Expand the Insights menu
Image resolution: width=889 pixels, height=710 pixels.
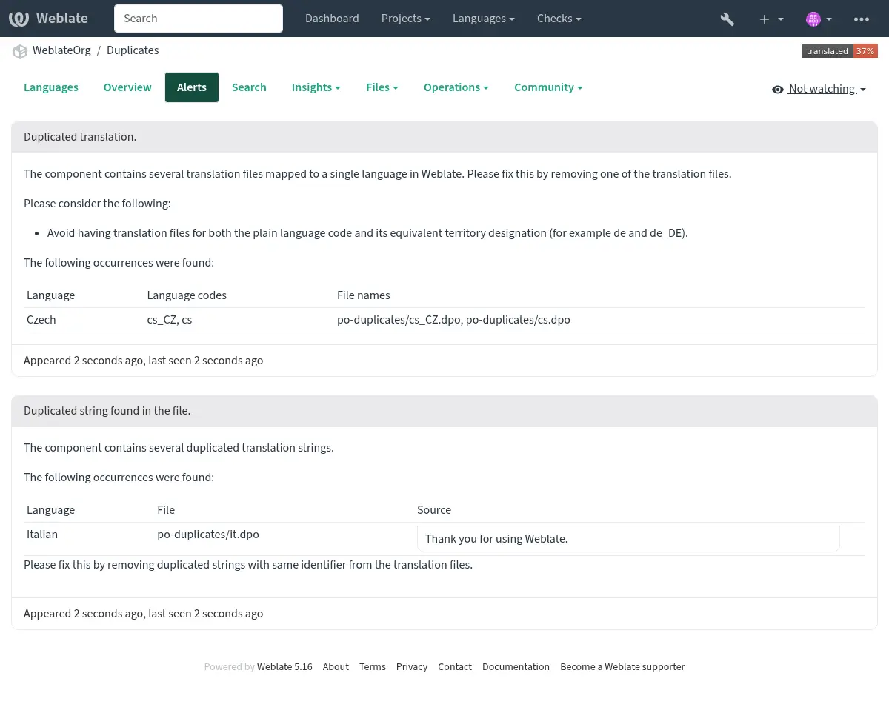pos(316,87)
